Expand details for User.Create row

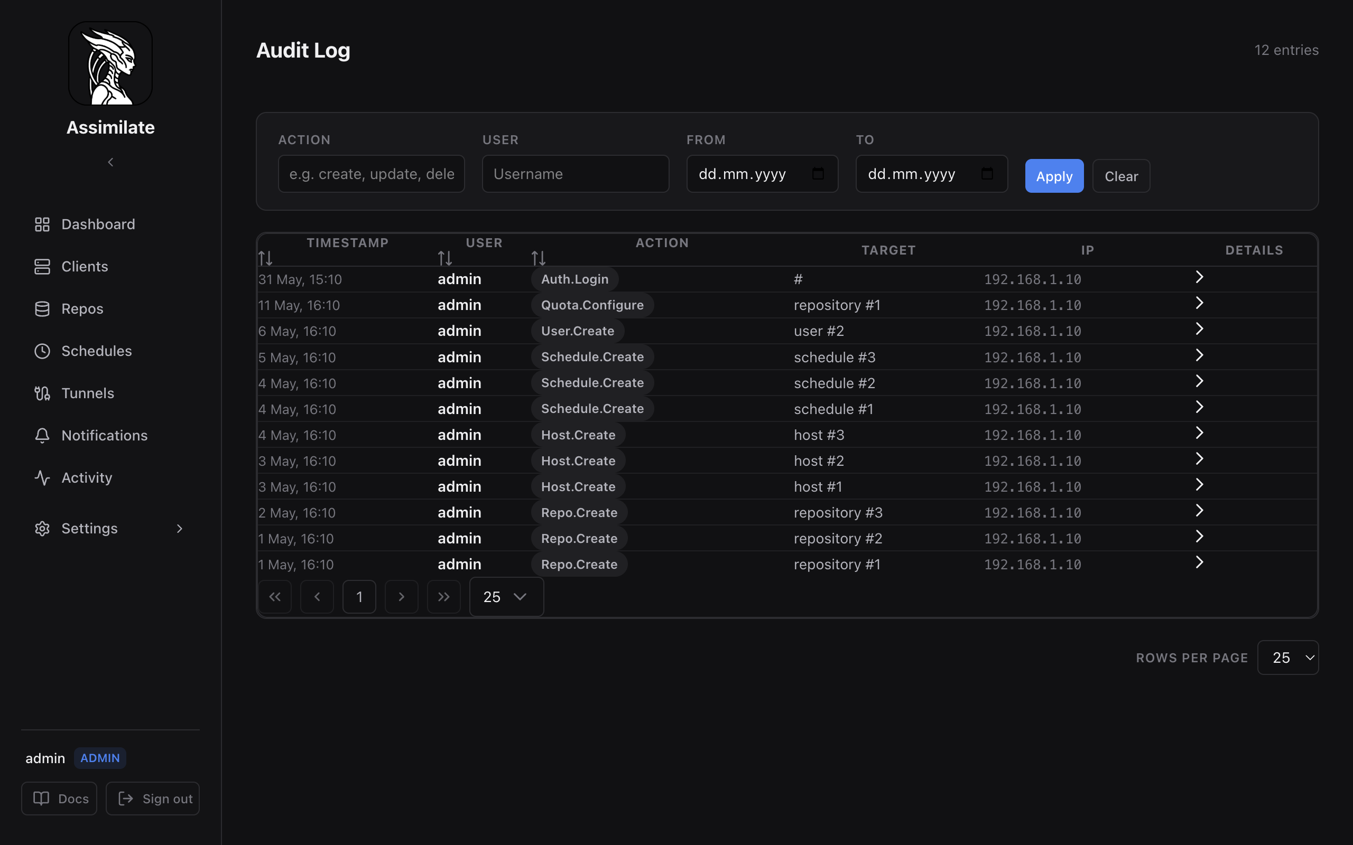pos(1199,328)
